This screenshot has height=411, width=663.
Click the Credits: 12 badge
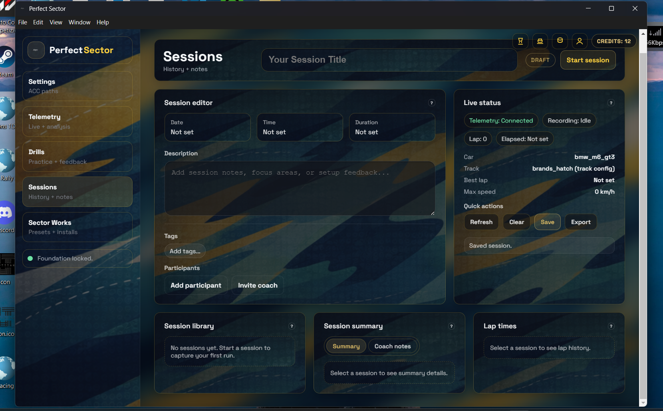(614, 41)
